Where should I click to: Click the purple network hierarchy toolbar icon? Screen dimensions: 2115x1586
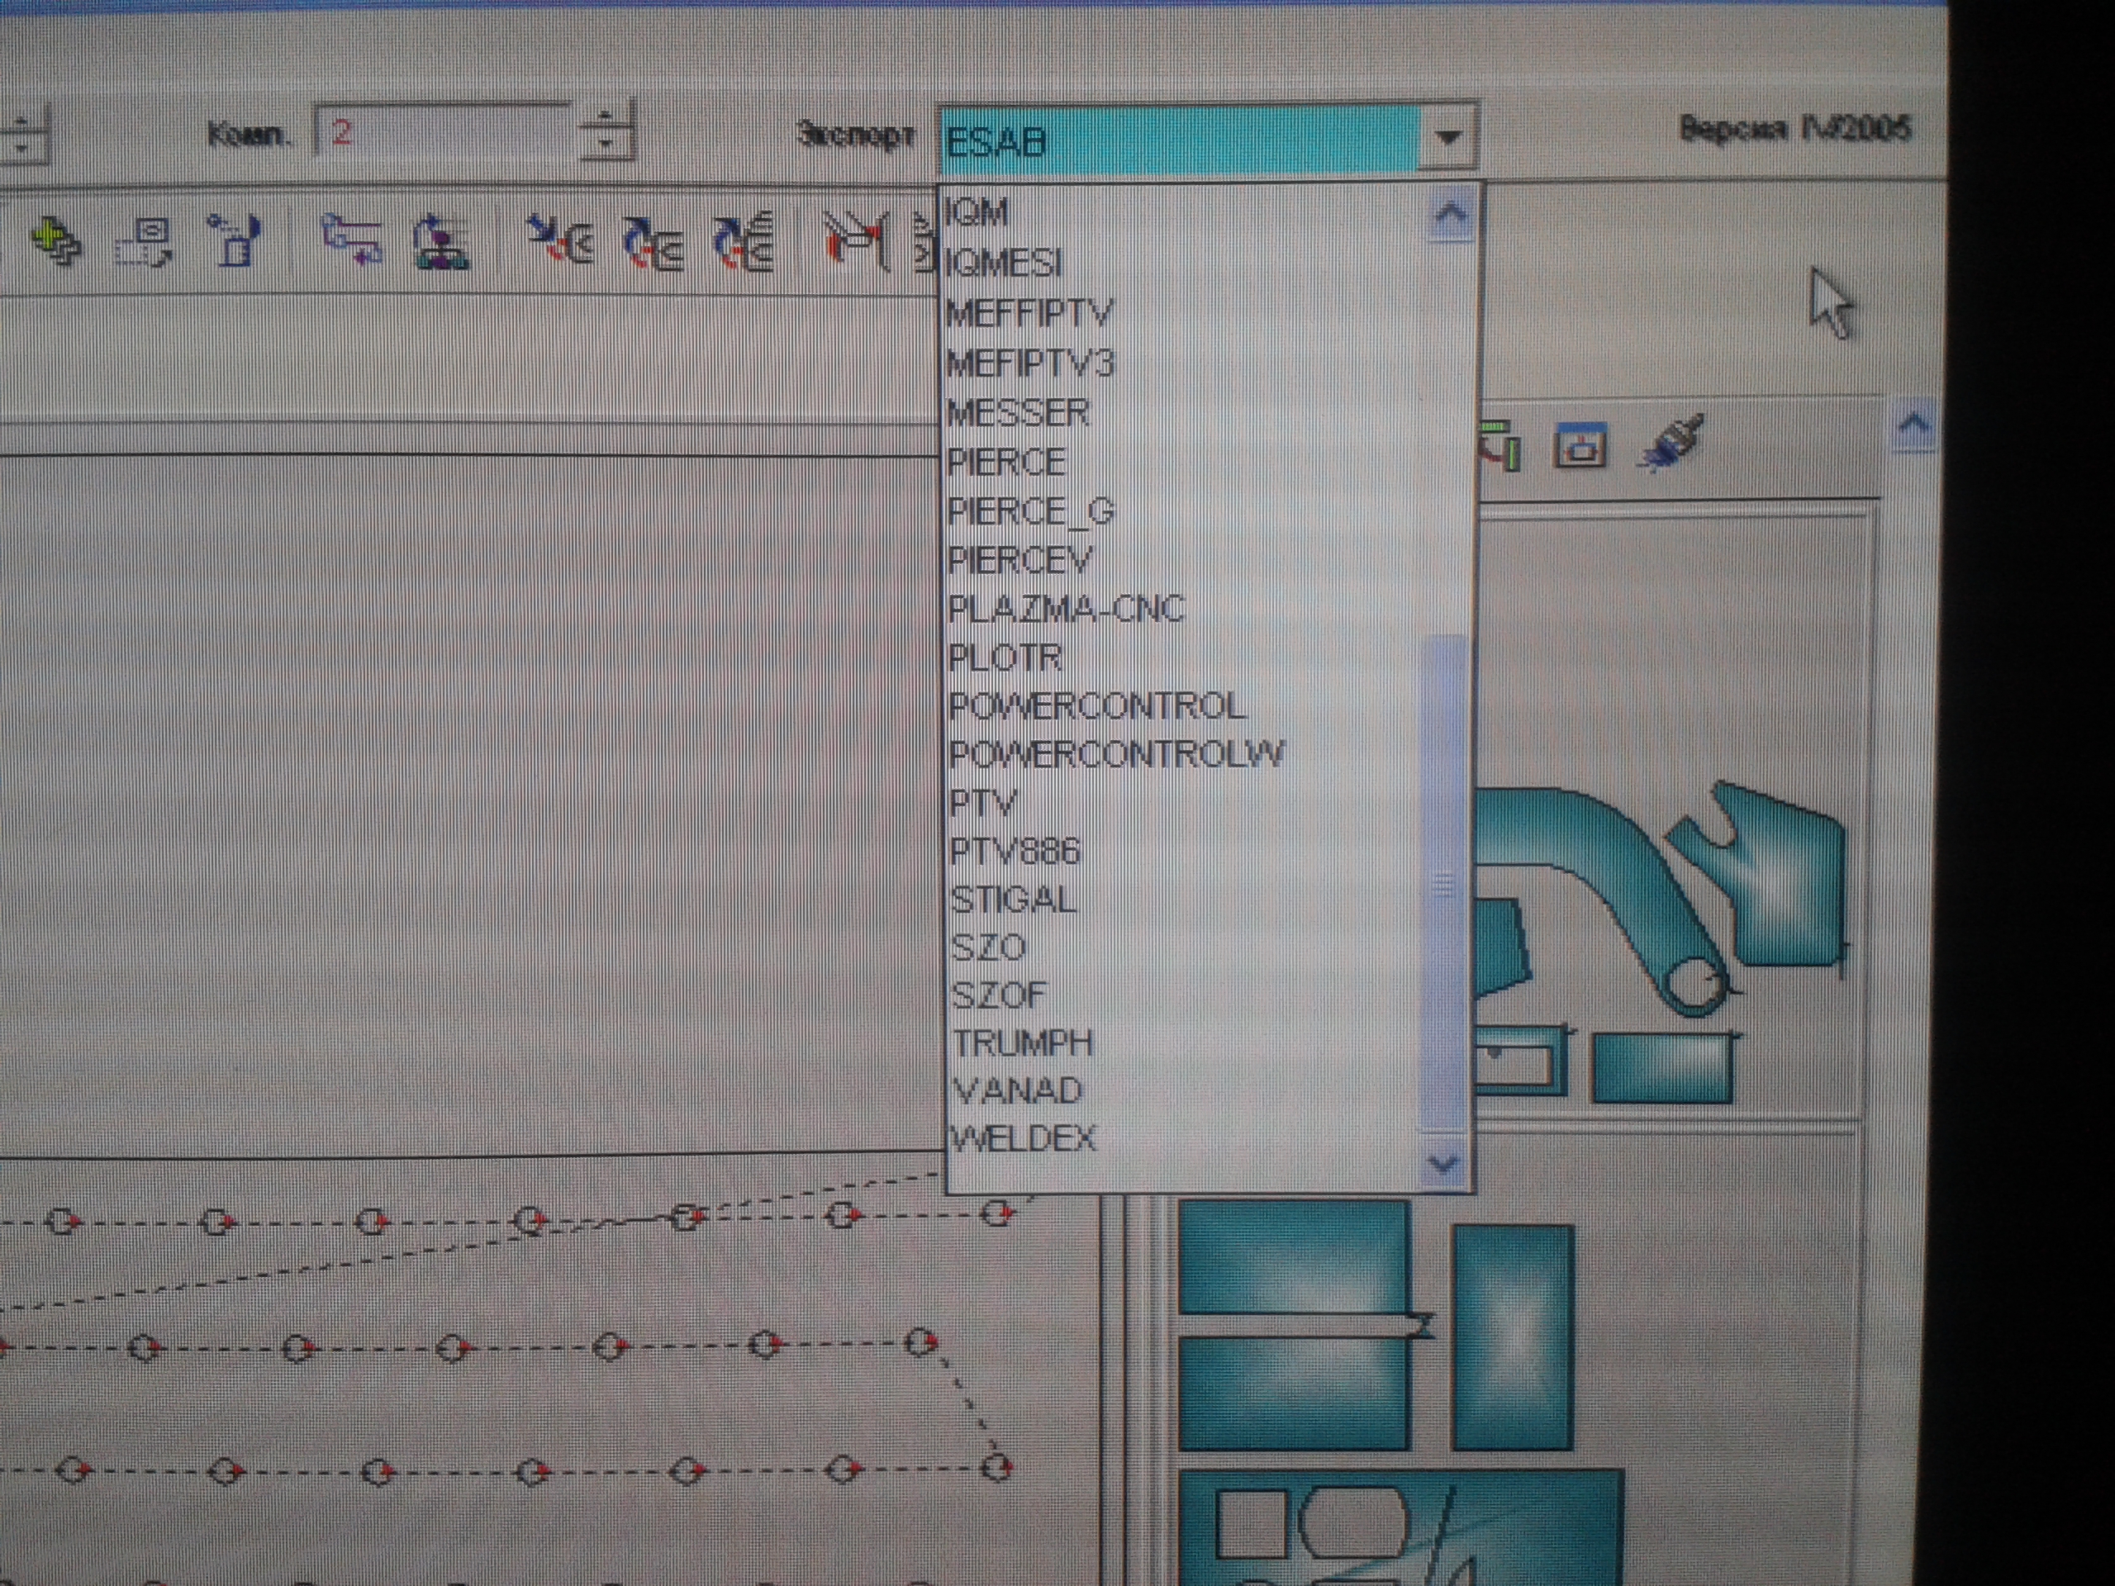click(x=441, y=242)
